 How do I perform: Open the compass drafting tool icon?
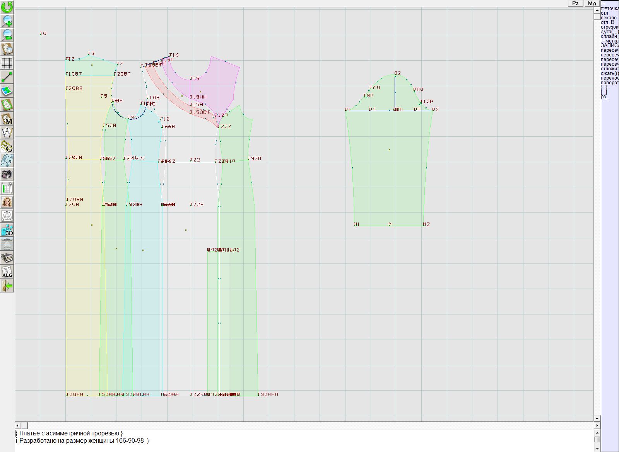coord(7,133)
